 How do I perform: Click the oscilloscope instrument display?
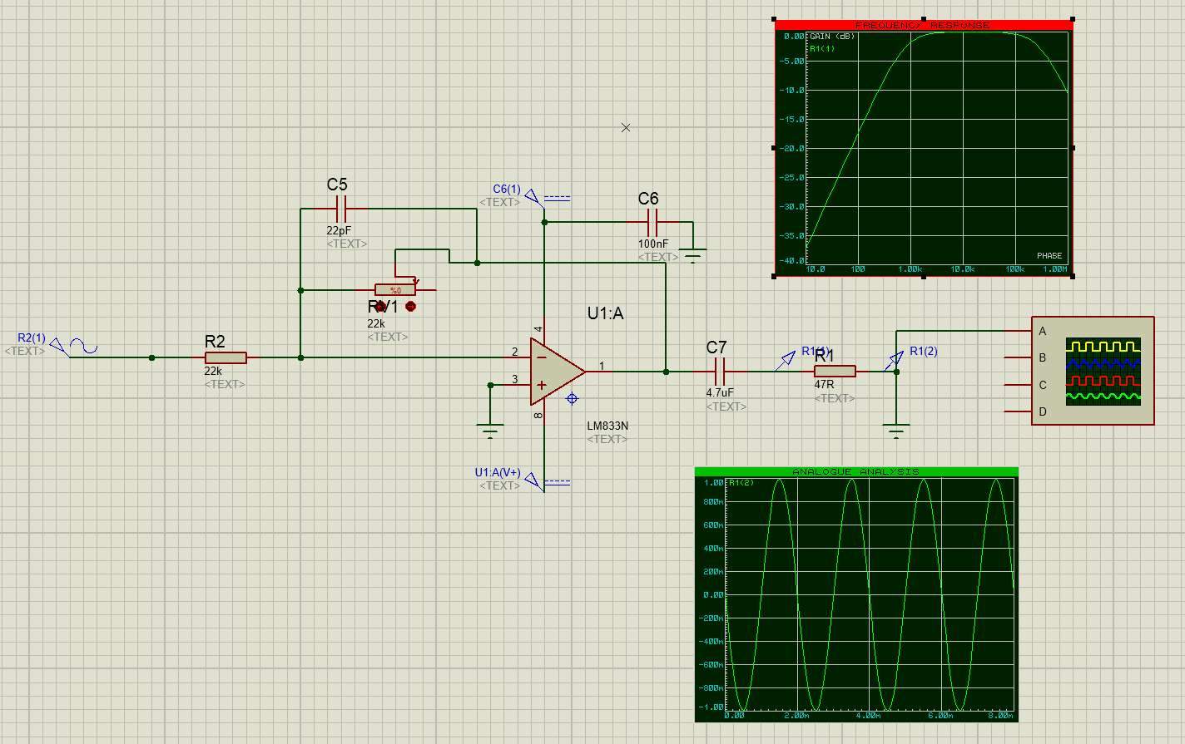pos(1103,371)
